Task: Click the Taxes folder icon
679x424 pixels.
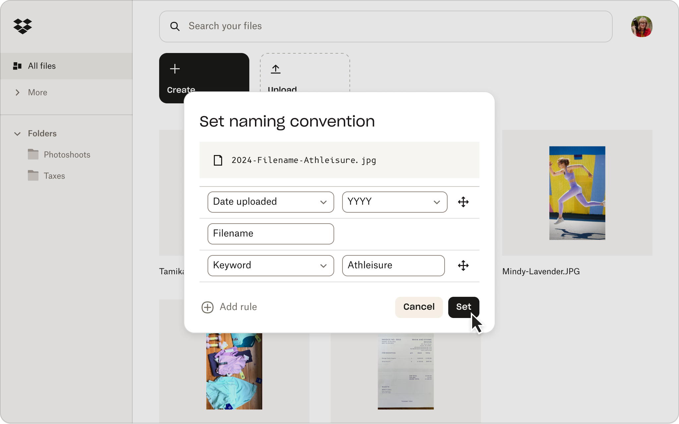Action: (x=33, y=176)
